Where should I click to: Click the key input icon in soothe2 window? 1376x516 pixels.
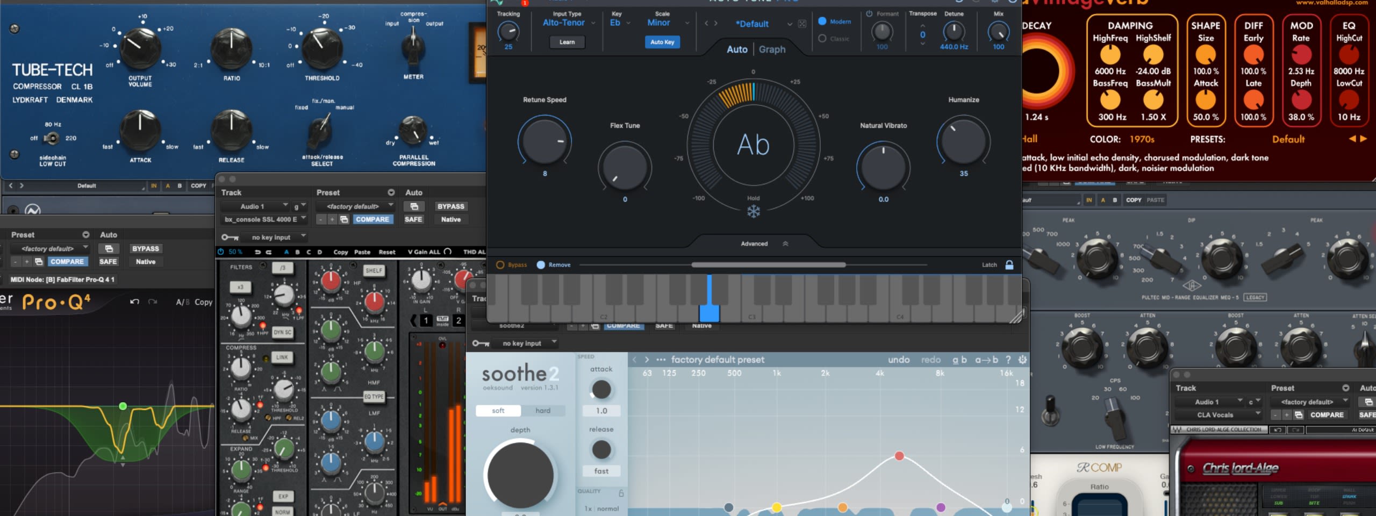[x=481, y=343]
